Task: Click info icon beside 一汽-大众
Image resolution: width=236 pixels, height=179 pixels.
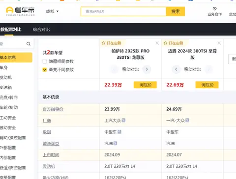Action: [x=187, y=120]
